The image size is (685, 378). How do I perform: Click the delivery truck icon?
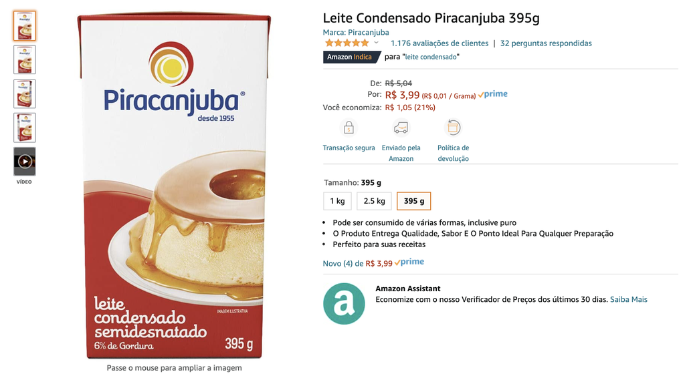[x=401, y=128]
